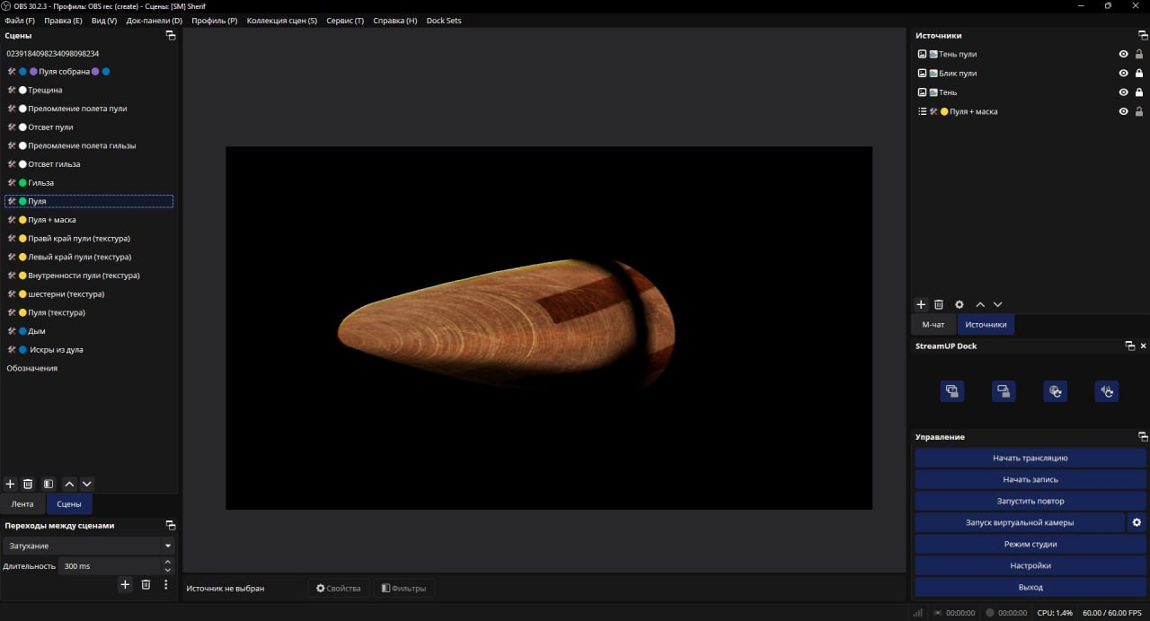This screenshot has height=621, width=1150.
Task: Click the trash icon in Scenes panel
Action: (28, 484)
